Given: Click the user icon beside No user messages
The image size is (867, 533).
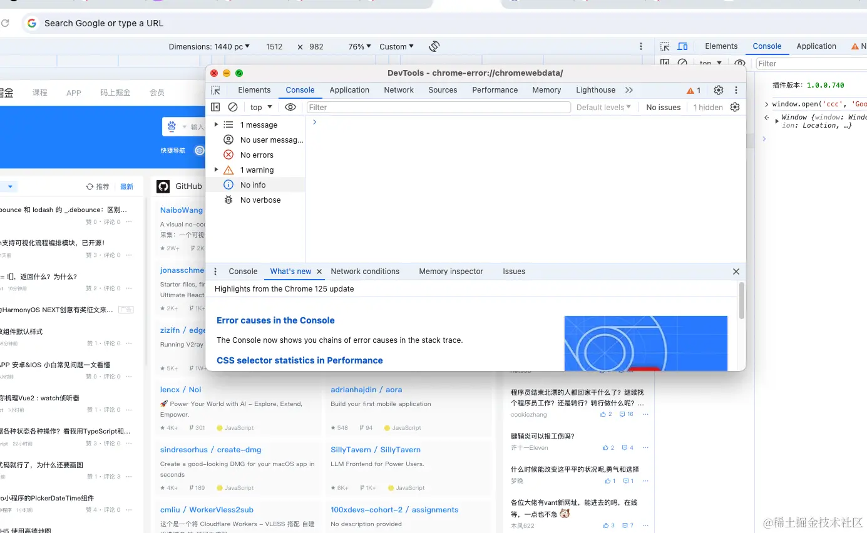Looking at the screenshot, I should tap(228, 140).
